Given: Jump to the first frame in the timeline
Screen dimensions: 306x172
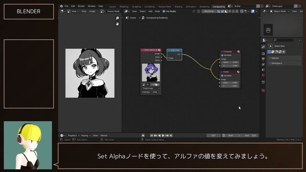Looking at the screenshot, I should pyautogui.click(x=152, y=136).
